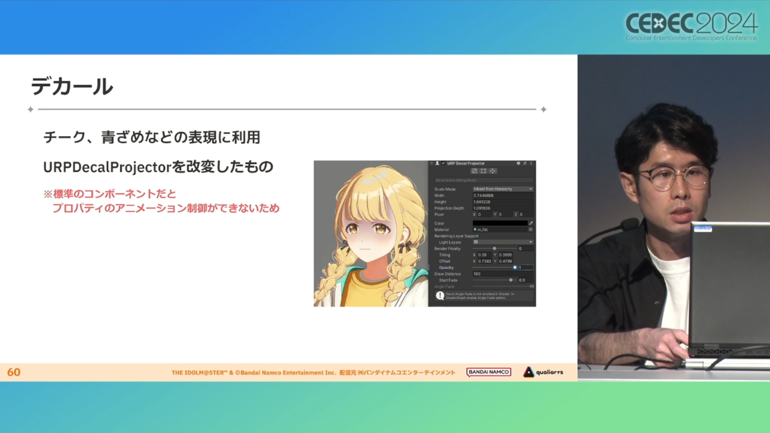The width and height of the screenshot is (770, 433).
Task: Click the Render Priority value field 0
Action: (526, 249)
